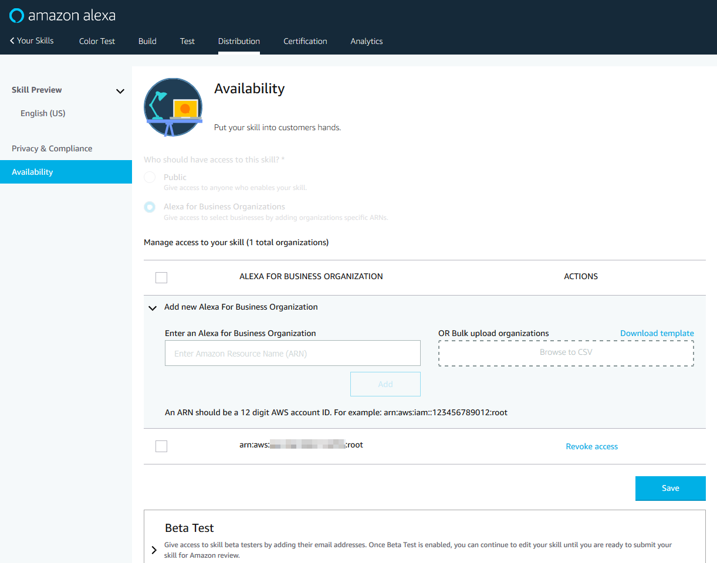Tick the checkbox for the arn:aws root organization
The height and width of the screenshot is (563, 717).
[161, 446]
